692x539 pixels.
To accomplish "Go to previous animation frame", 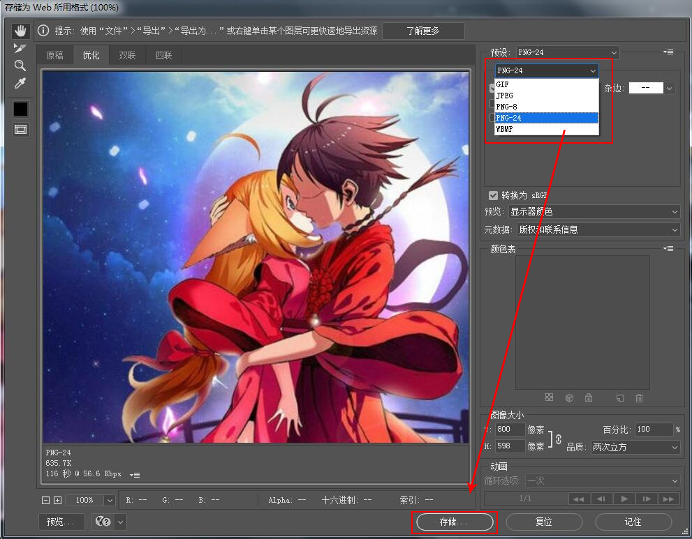I will (601, 499).
